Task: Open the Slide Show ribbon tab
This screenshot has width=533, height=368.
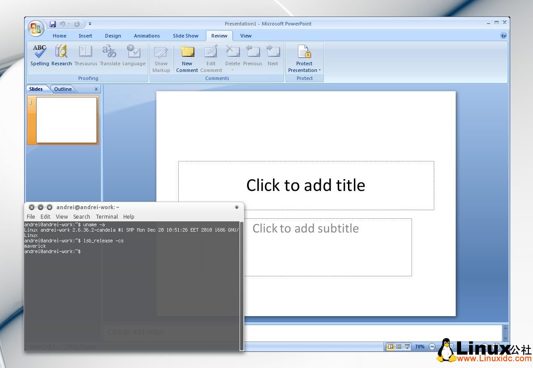Action: click(x=185, y=36)
